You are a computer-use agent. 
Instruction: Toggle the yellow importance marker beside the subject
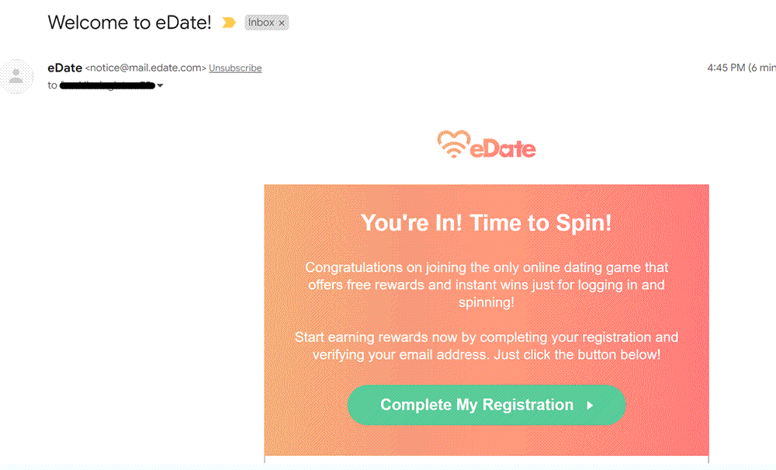pos(229,23)
